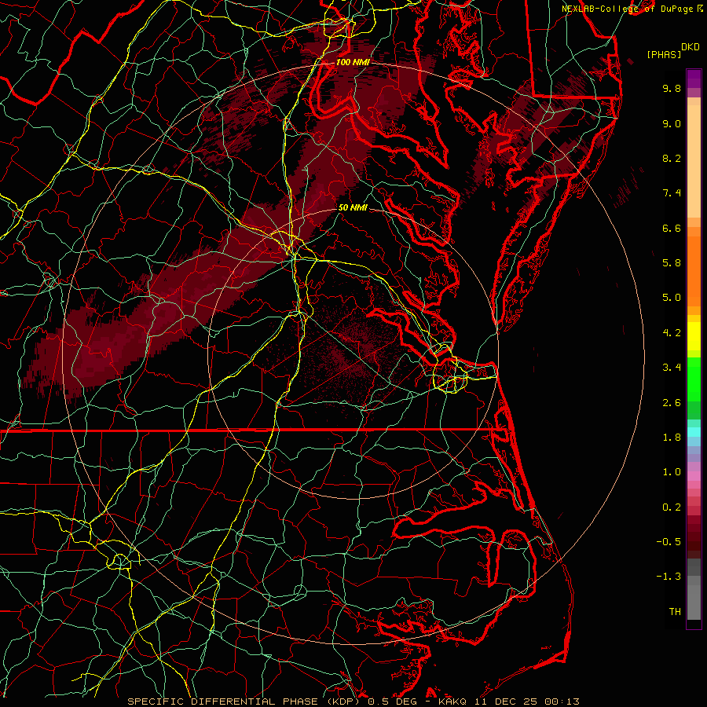Click the 2.6 scale value
707x707 pixels.
coord(672,403)
